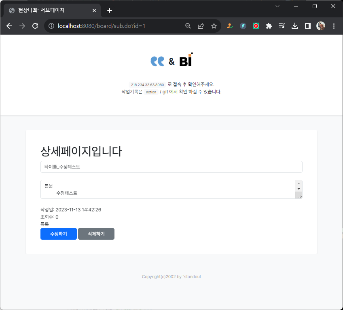Click the textarea resize grip

click(x=300, y=196)
